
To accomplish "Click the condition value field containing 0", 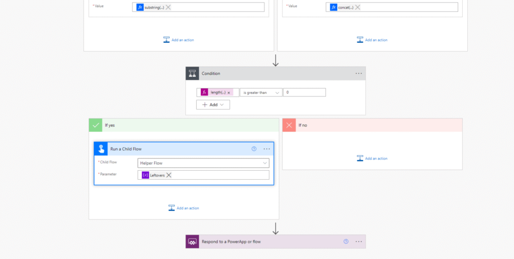I will [x=305, y=92].
